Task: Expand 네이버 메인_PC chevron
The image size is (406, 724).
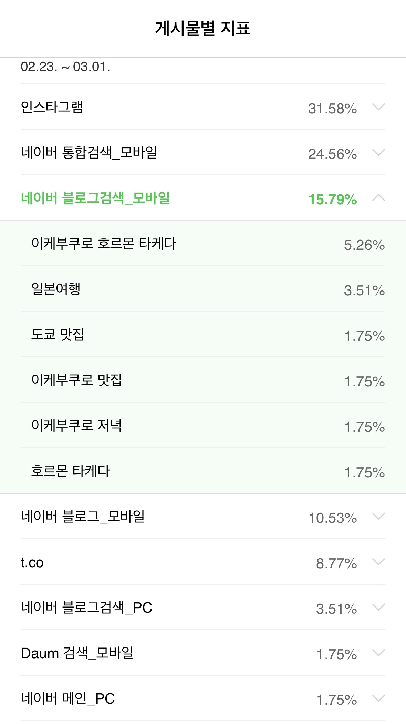Action: click(378, 698)
